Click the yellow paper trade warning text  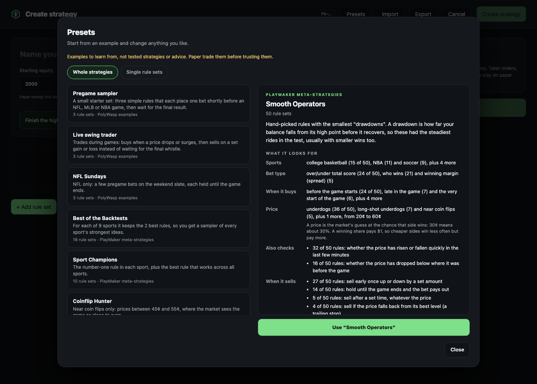tap(170, 57)
